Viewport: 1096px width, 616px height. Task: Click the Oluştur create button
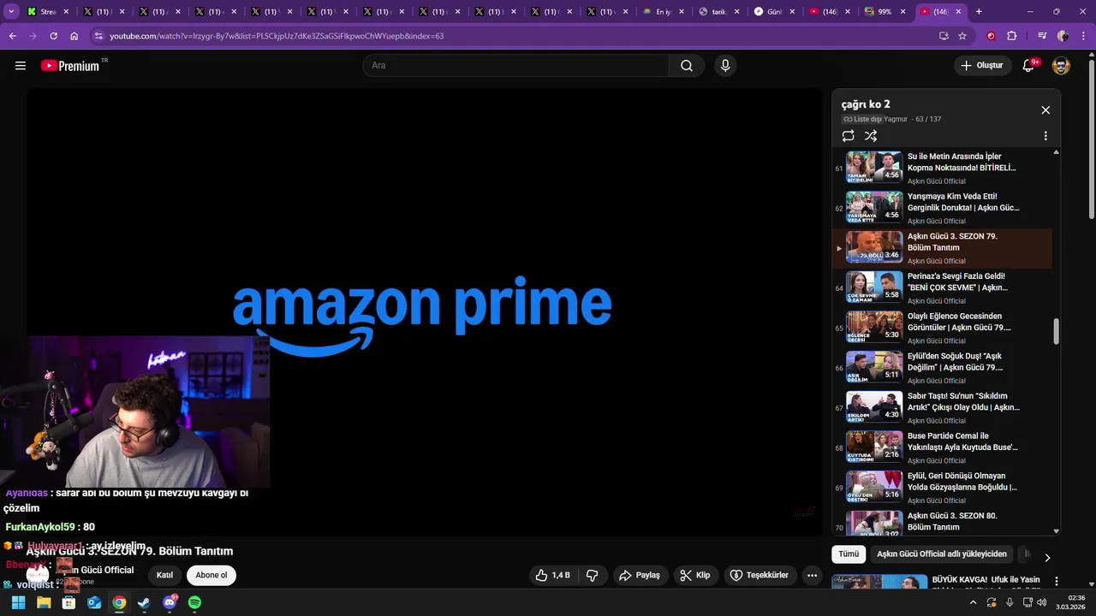[981, 66]
